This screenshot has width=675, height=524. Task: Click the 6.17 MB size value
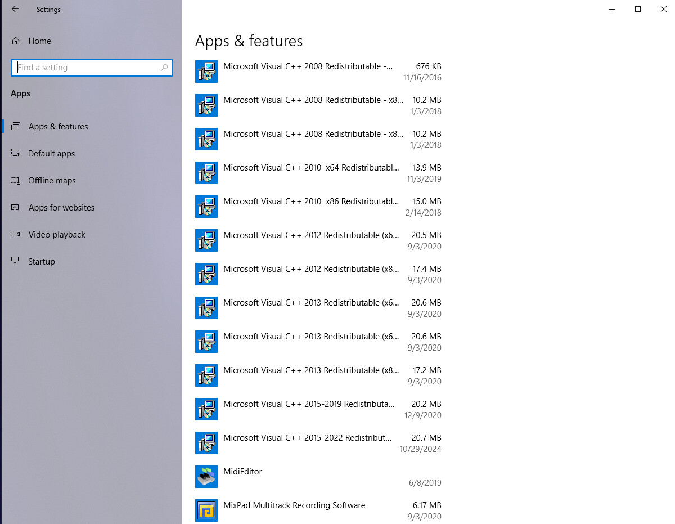(x=427, y=505)
